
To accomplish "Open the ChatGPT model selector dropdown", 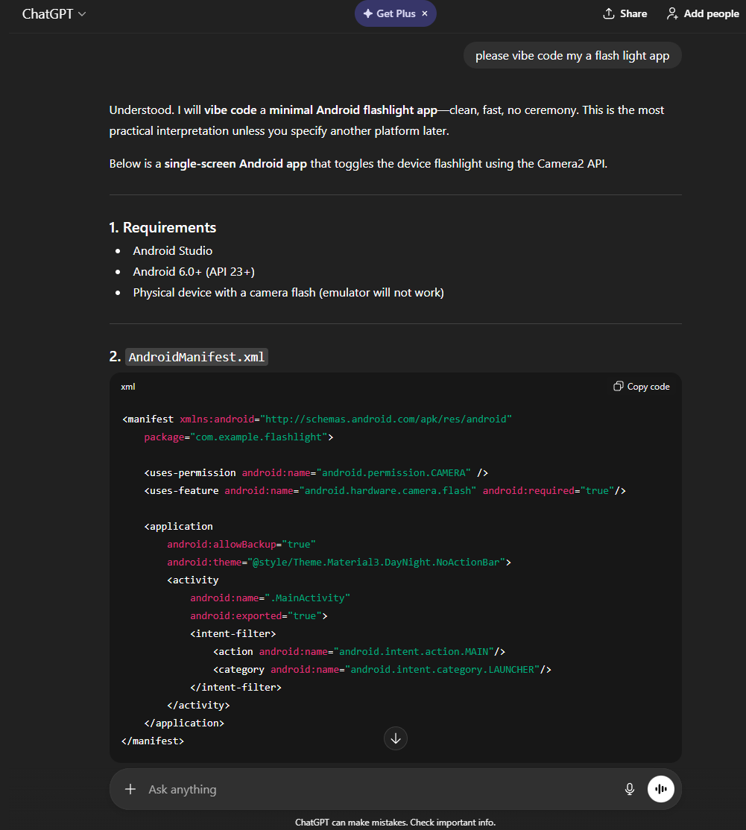I will [54, 14].
